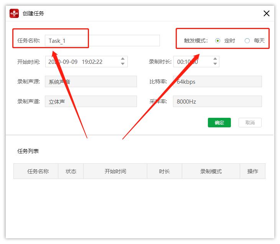Click the 开始时间 column header in task list
280x244 pixels.
[115, 171]
